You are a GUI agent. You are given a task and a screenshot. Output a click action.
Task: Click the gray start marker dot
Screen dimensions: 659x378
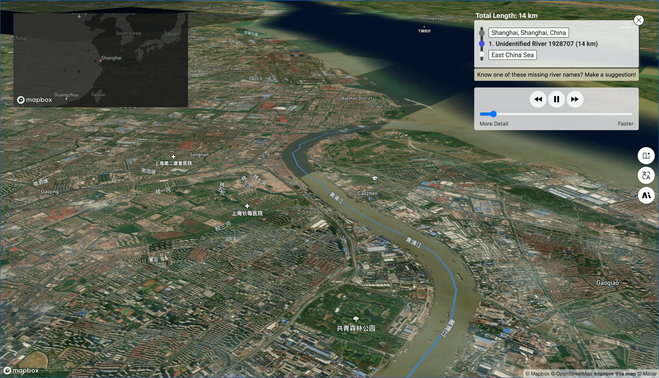point(482,33)
